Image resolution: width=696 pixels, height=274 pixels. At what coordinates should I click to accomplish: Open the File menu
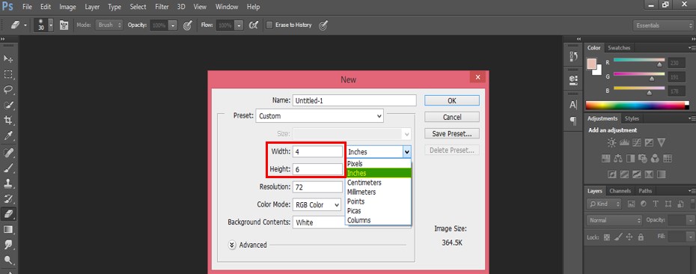(x=27, y=7)
